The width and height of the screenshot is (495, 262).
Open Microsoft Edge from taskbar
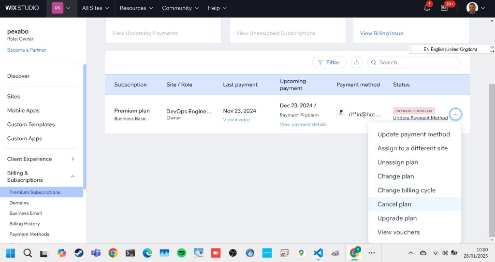[x=147, y=253]
